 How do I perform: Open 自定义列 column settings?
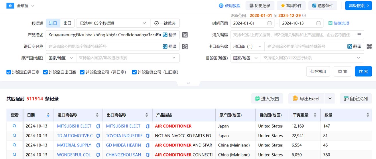(x=356, y=98)
